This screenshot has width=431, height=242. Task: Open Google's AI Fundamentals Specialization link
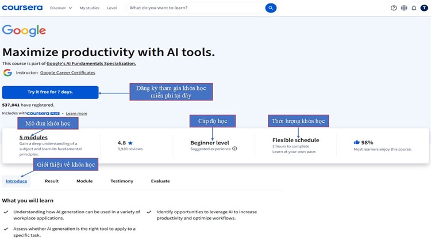tap(91, 64)
